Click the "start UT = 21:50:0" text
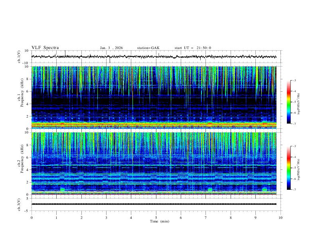Screen dimensions: 316x244 tap(193, 48)
